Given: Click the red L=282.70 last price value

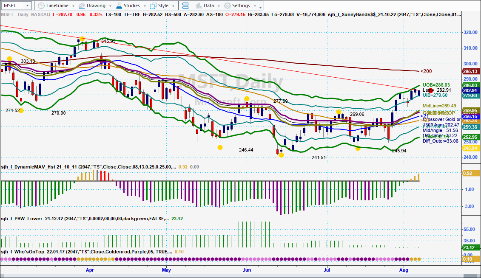Looking at the screenshot, I should pyautogui.click(x=63, y=14).
